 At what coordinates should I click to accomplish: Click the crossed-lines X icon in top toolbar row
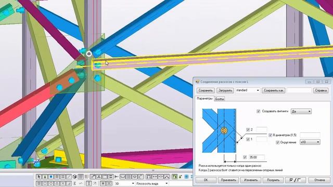99,177
